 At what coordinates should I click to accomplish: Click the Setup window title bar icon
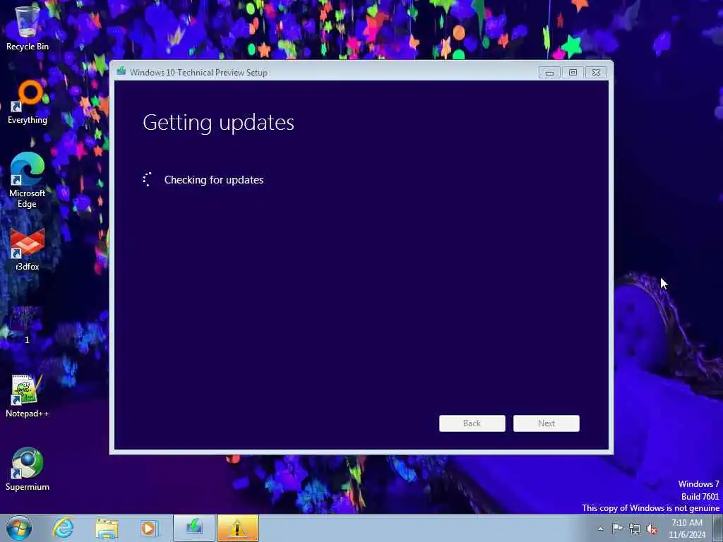121,71
